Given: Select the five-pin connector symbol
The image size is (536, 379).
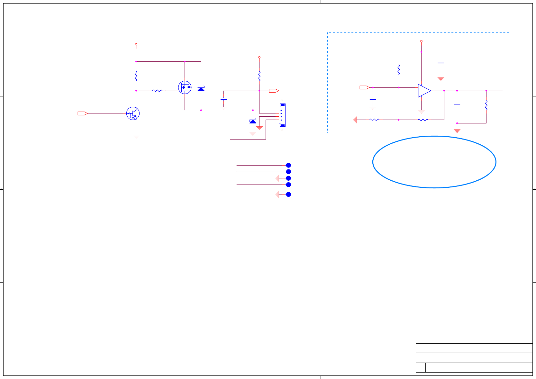Looking at the screenshot, I should (282, 115).
